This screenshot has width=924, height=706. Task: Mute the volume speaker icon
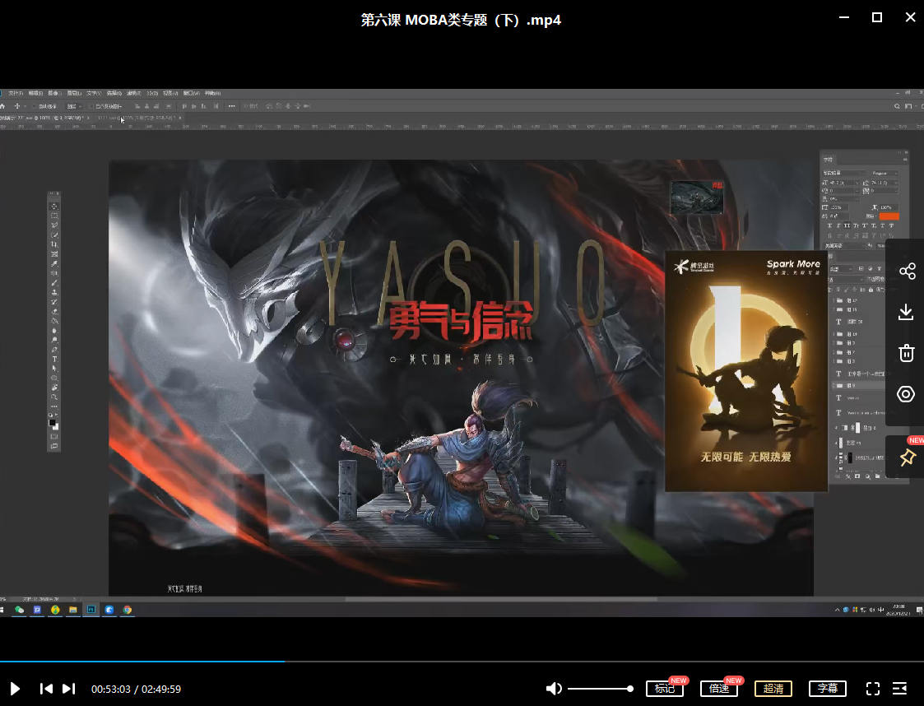tap(555, 688)
